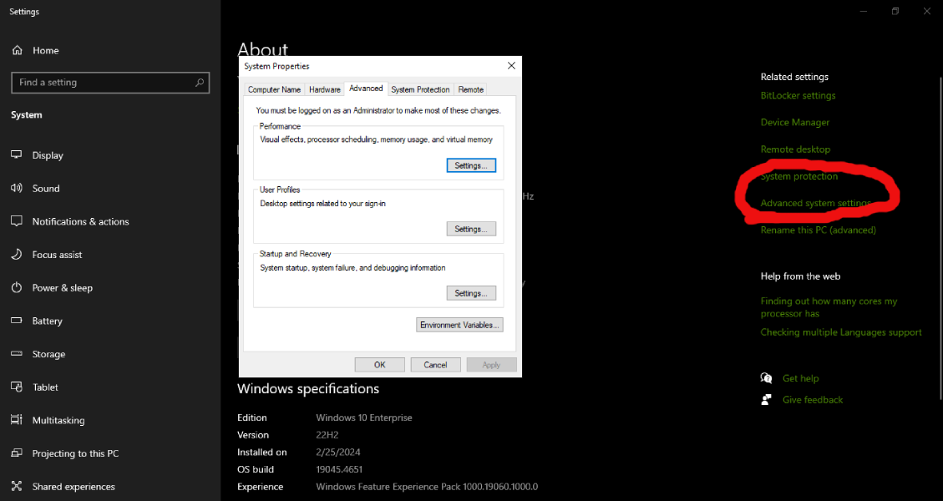This screenshot has width=943, height=501.
Task: Switch to System Protection tab
Action: (420, 89)
